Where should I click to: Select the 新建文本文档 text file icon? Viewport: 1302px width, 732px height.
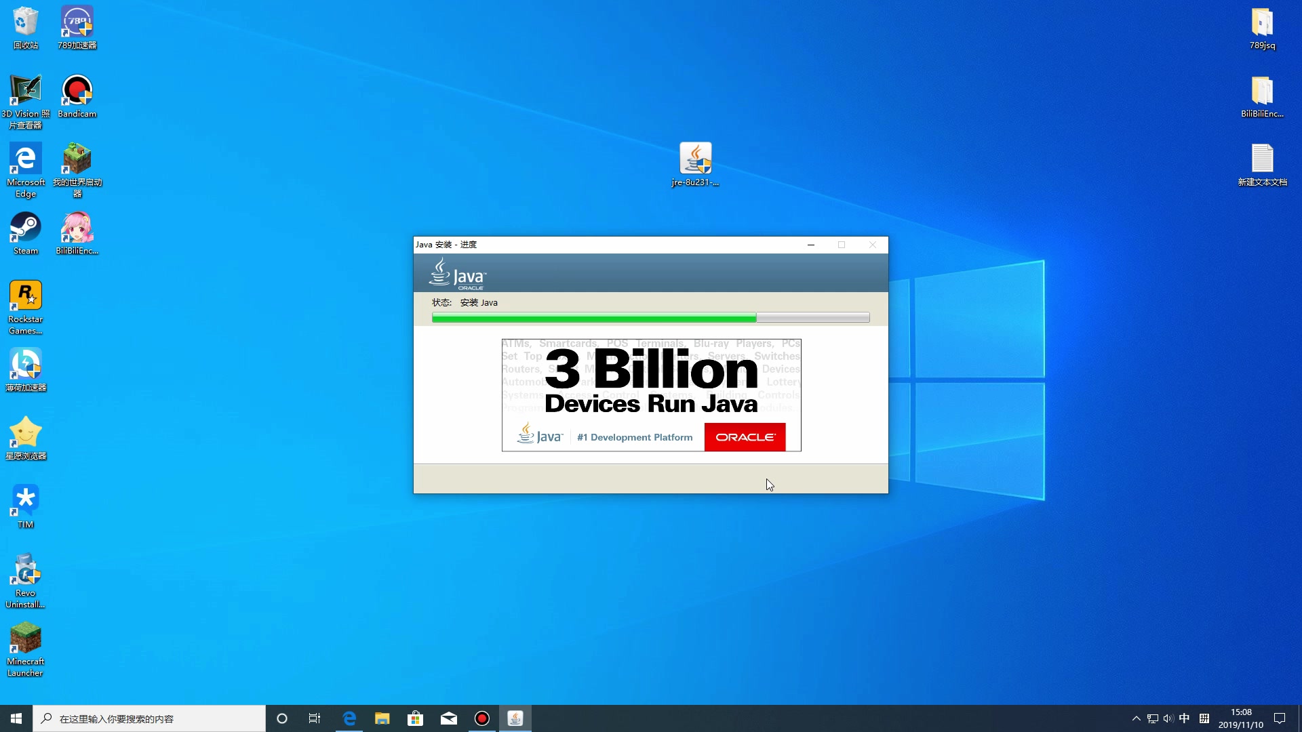1262,165
